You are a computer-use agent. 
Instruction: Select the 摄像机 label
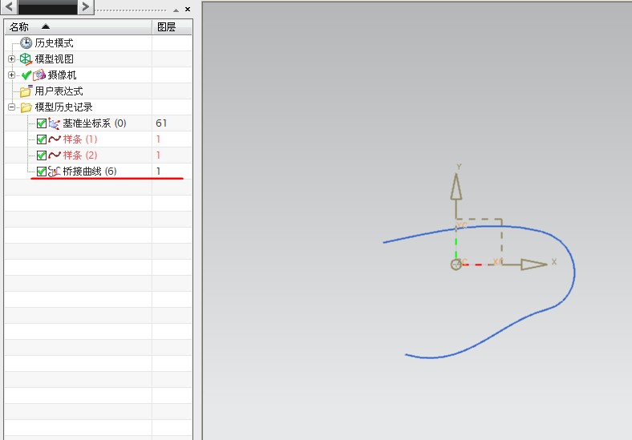[62, 75]
